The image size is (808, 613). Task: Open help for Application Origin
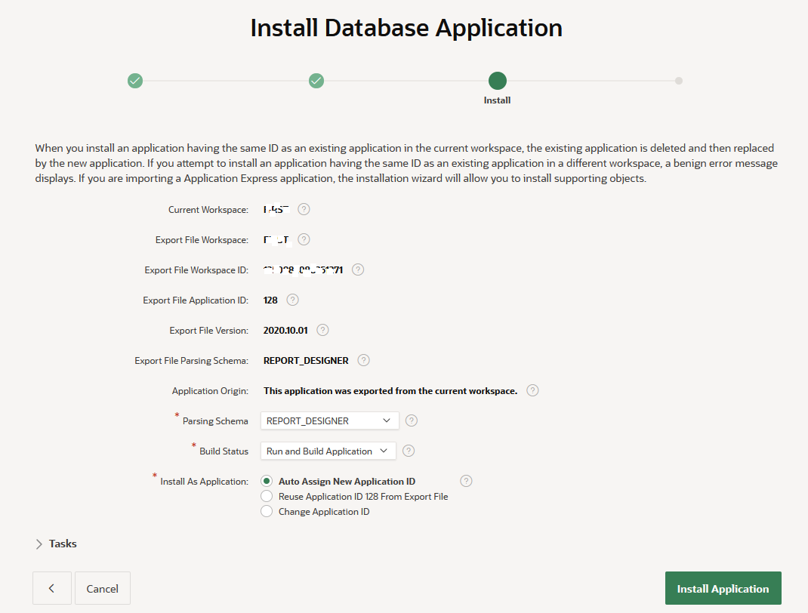(x=532, y=390)
